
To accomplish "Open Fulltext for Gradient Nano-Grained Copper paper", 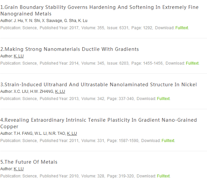I will 168,140.
